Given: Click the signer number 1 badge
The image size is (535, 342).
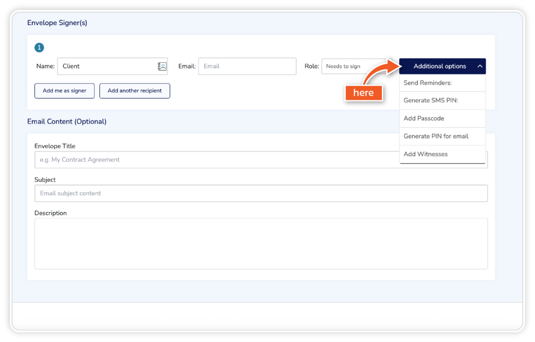Looking at the screenshot, I should tap(39, 48).
